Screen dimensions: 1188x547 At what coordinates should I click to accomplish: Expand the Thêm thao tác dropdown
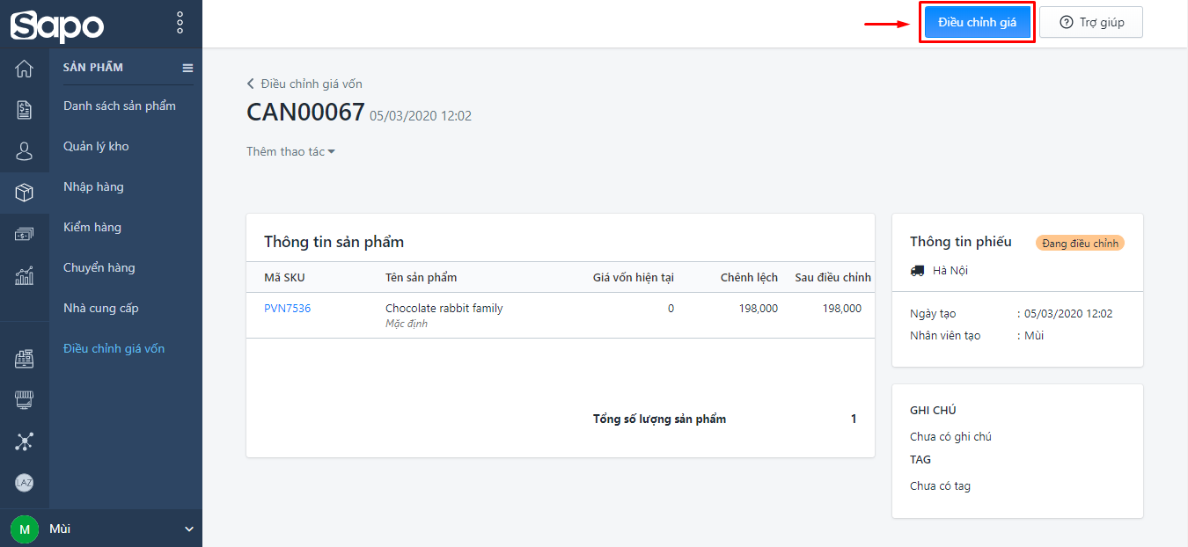coord(290,151)
